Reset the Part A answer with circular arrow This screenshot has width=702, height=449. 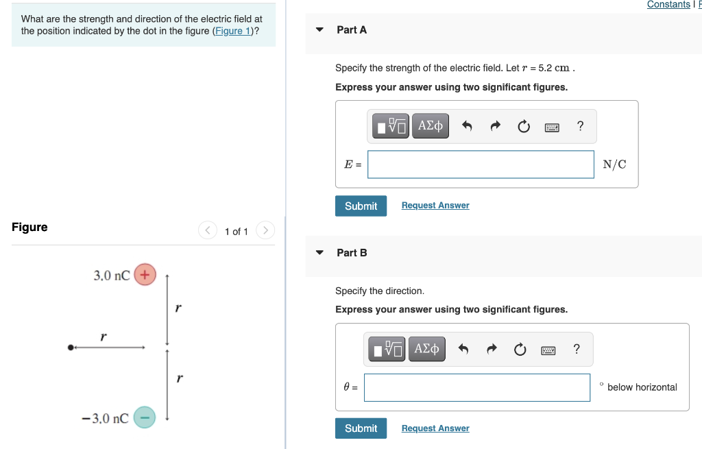524,125
